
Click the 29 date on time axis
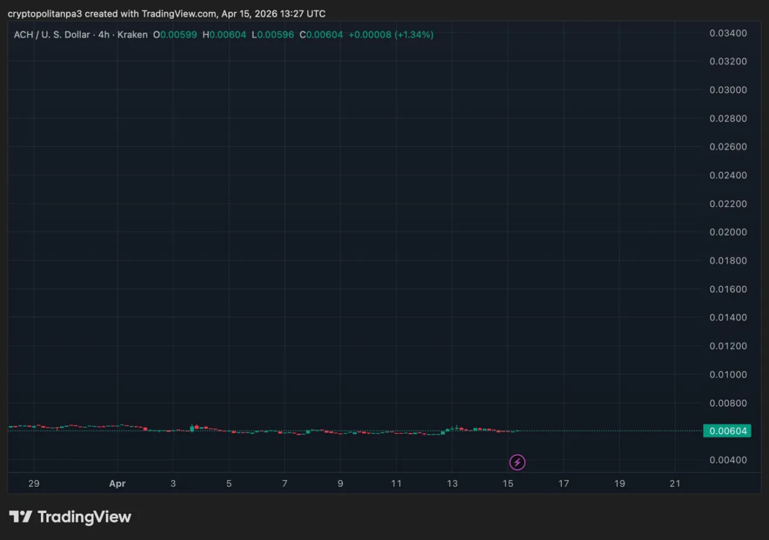pos(34,484)
